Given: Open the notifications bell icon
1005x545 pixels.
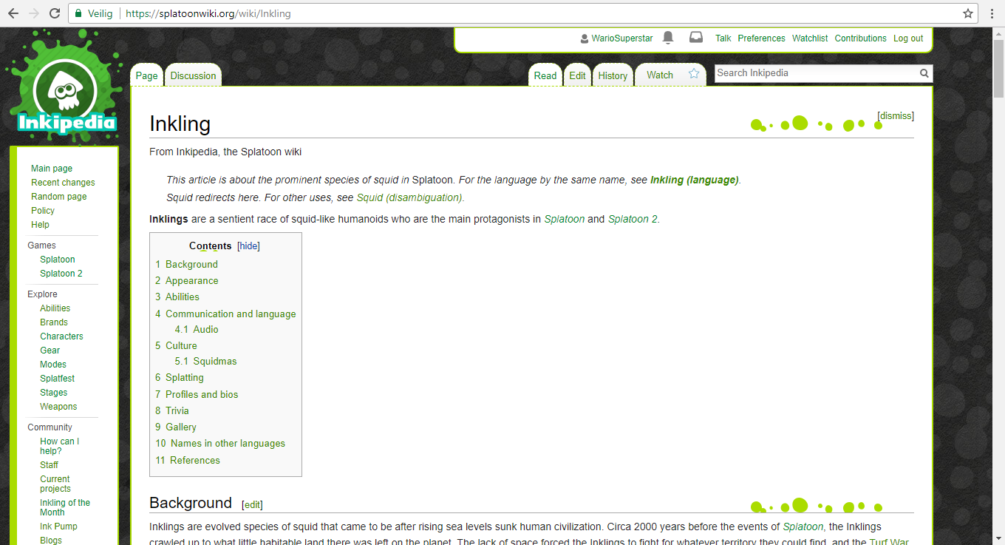Looking at the screenshot, I should (x=668, y=38).
